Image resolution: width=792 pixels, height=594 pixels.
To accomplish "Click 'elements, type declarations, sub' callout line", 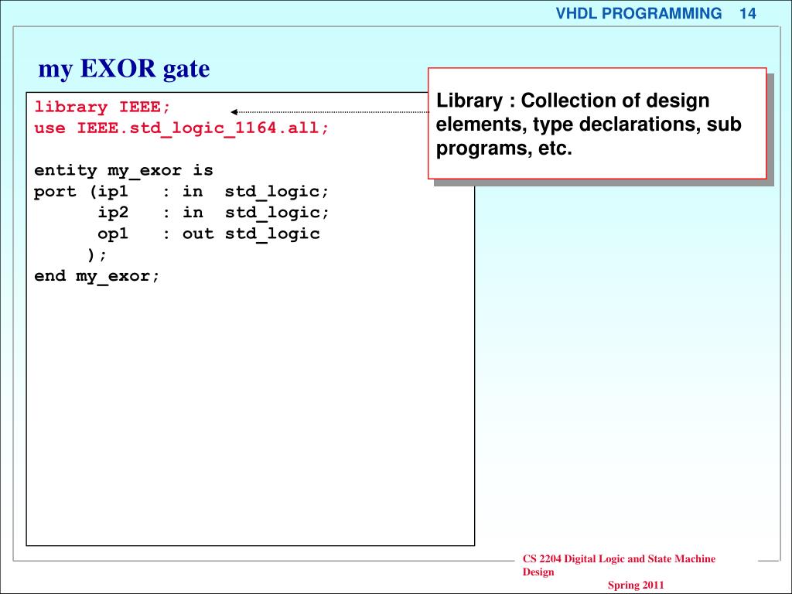I will (x=589, y=125).
